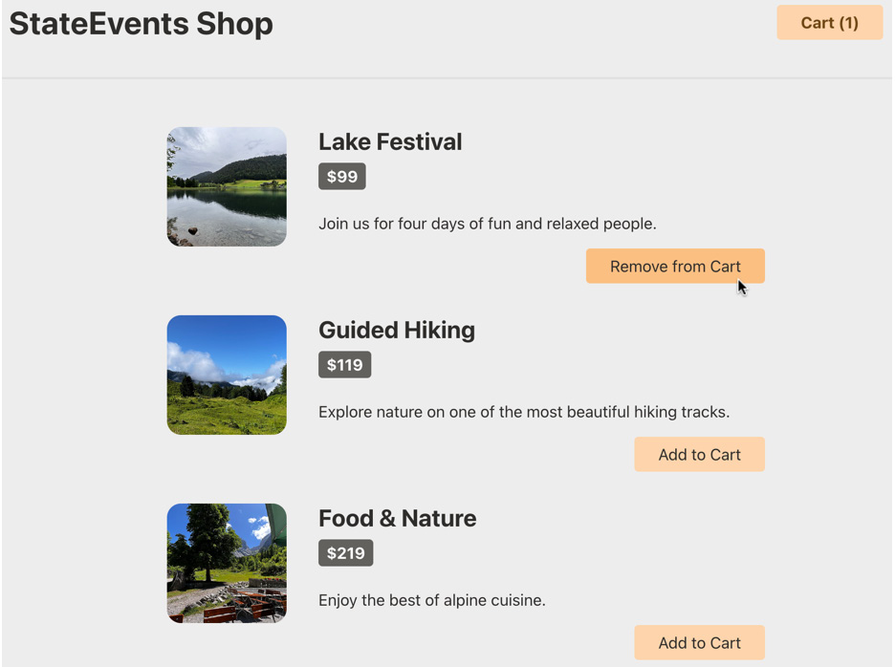Click the StateEvents Shop header title

click(141, 24)
